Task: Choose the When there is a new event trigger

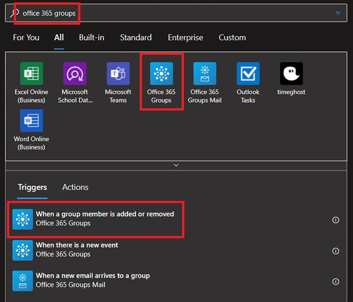Action: coord(77,250)
